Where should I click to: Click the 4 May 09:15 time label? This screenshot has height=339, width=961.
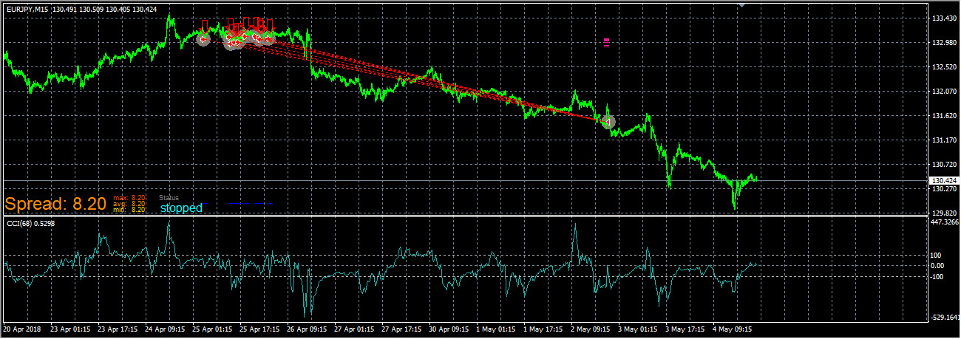732,329
